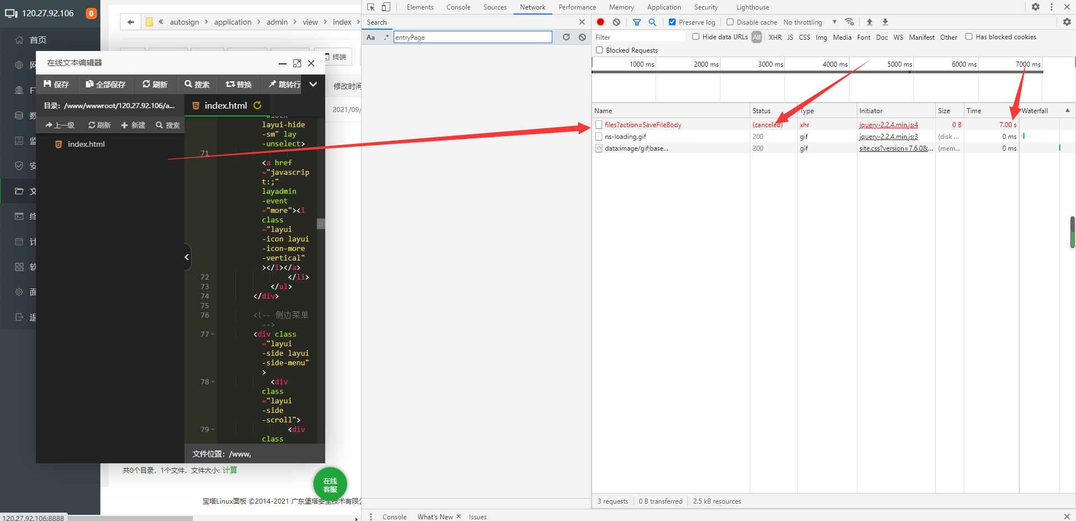This screenshot has height=521, width=1076.
Task: Click 跳转行 go to line button
Action: pyautogui.click(x=284, y=84)
